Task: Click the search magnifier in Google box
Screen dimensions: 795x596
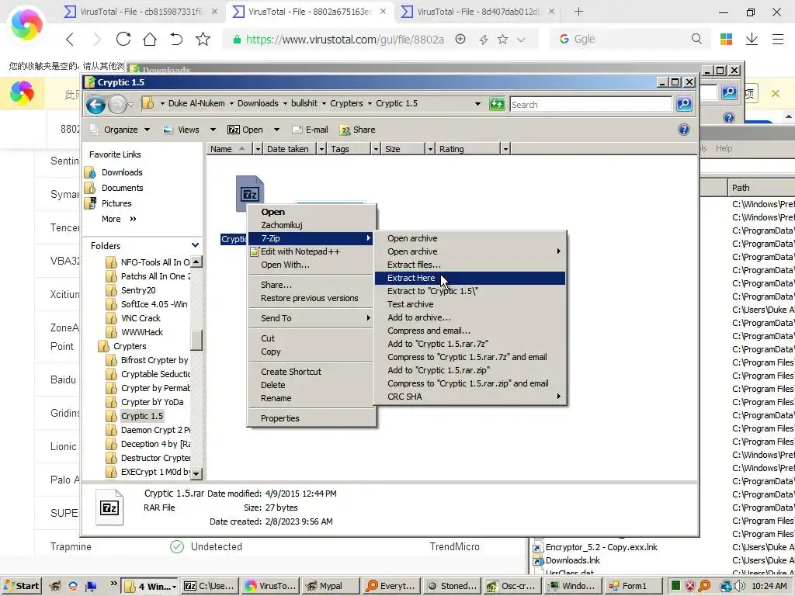Action: click(x=696, y=39)
